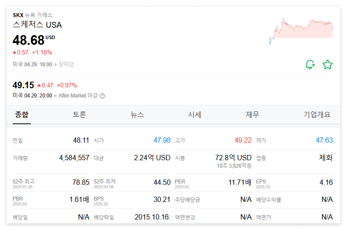Image resolution: width=347 pixels, height=230 pixels.
Task: Click the market cap 72.8억 USD
Action: [233, 158]
